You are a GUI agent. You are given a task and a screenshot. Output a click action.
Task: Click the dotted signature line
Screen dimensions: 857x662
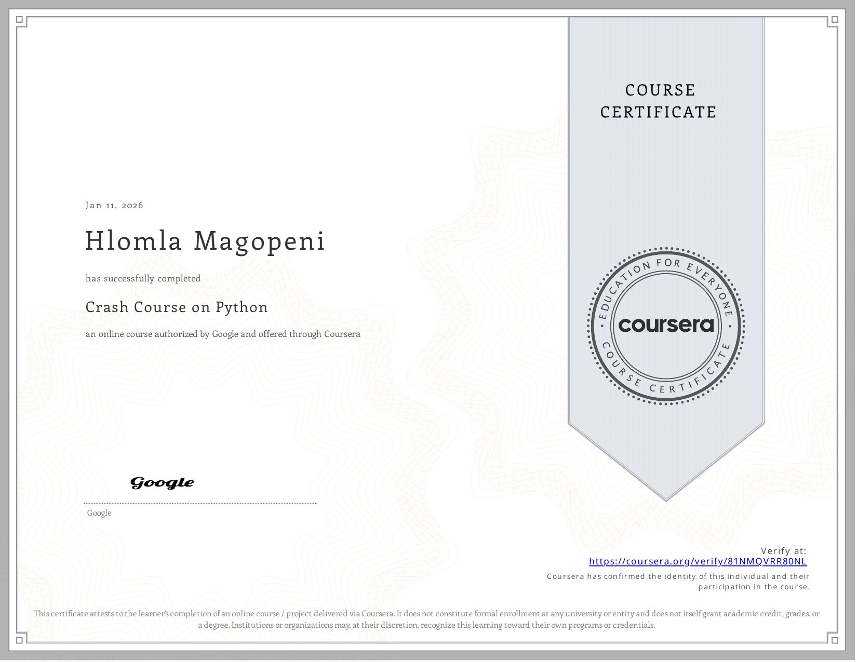click(200, 503)
